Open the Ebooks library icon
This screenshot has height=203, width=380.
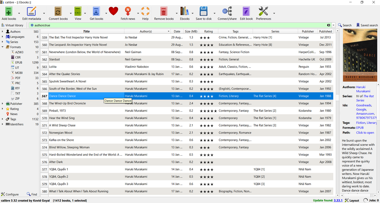[x=185, y=12]
